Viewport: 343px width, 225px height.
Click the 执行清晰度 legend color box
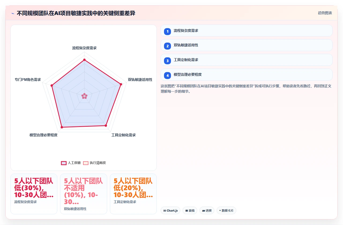pos(86,163)
